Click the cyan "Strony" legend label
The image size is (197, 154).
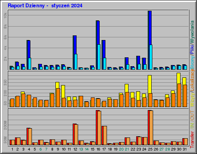point(192,63)
